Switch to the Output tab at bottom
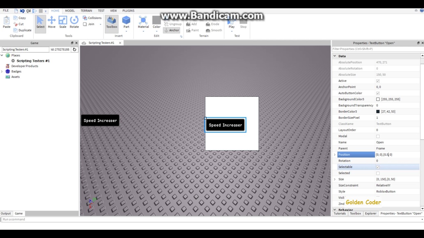The image size is (424, 238). point(6,214)
